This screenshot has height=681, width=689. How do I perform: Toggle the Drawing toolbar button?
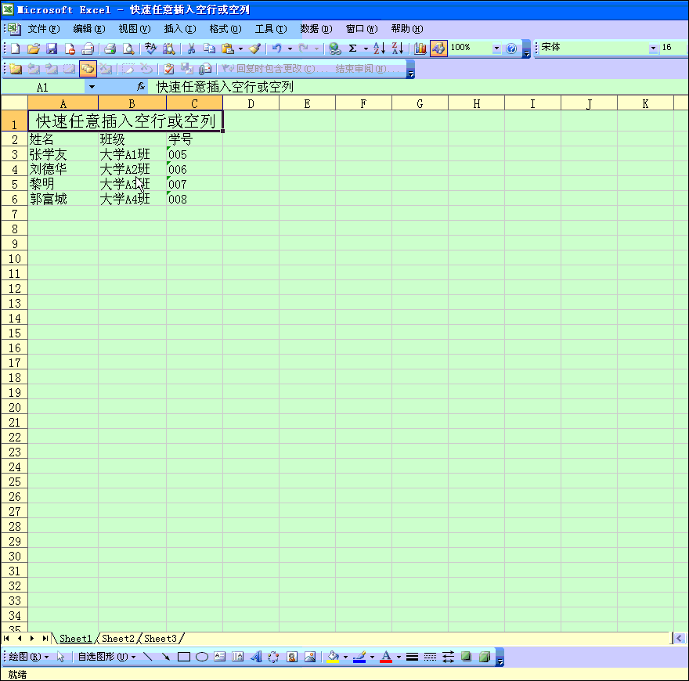pyautogui.click(x=438, y=49)
